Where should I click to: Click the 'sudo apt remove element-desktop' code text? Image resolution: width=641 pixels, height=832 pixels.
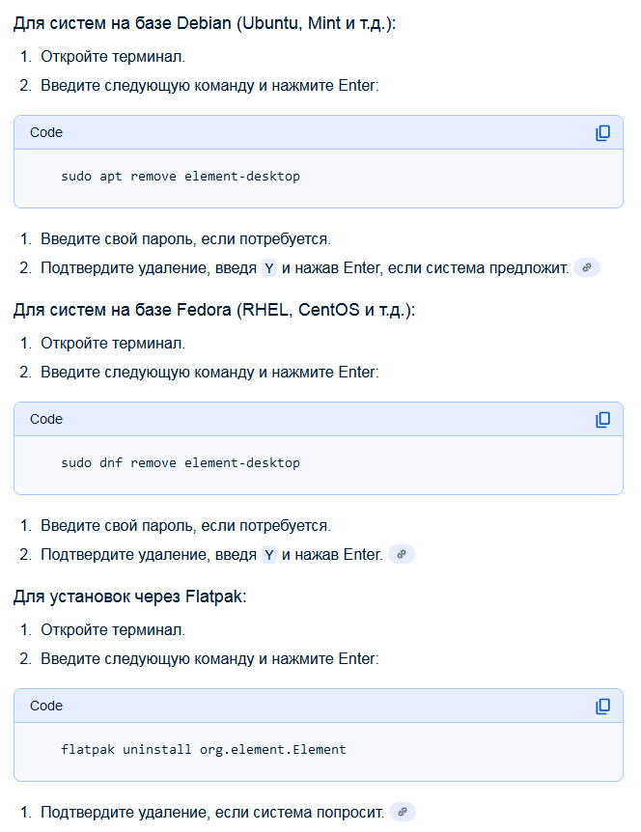(x=181, y=177)
